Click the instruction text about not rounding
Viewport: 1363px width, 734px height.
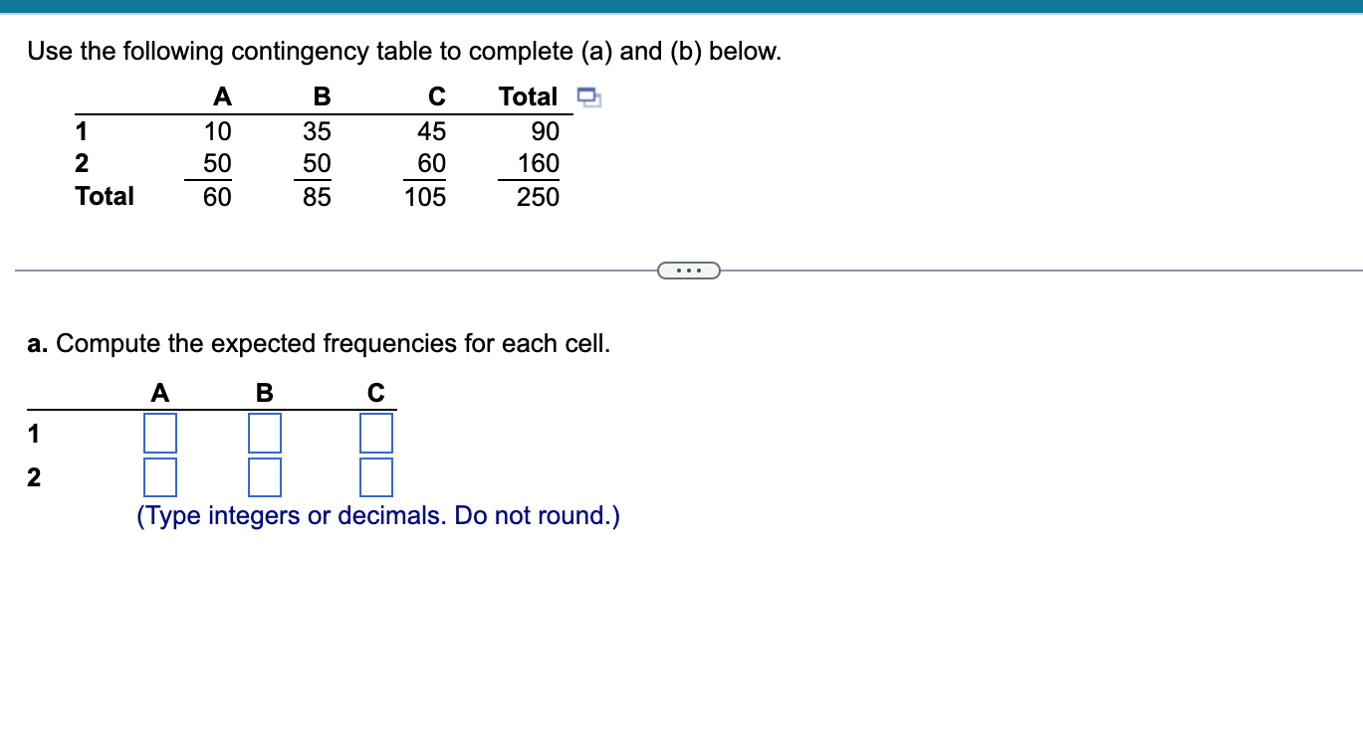coord(376,515)
